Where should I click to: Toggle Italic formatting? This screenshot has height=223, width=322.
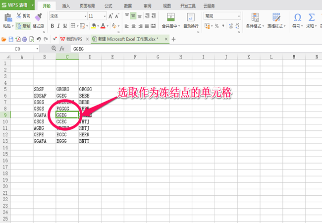coord(58,26)
